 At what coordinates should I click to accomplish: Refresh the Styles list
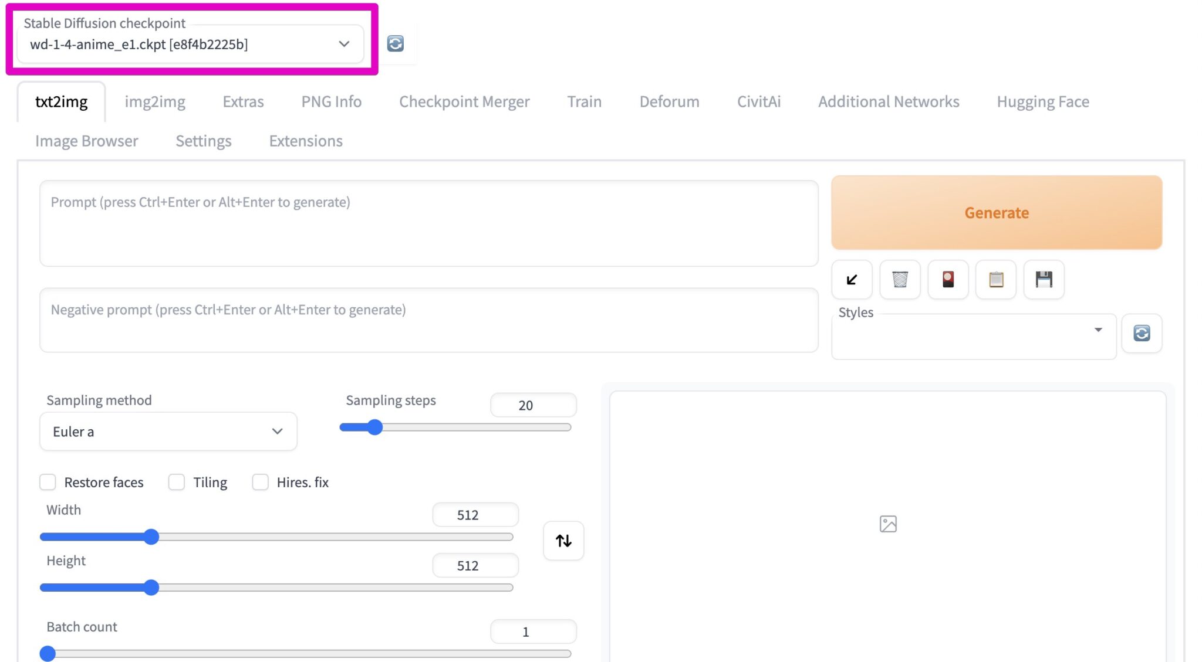1142,333
